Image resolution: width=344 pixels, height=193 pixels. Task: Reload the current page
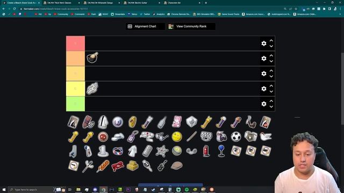pyautogui.click(x=15, y=9)
